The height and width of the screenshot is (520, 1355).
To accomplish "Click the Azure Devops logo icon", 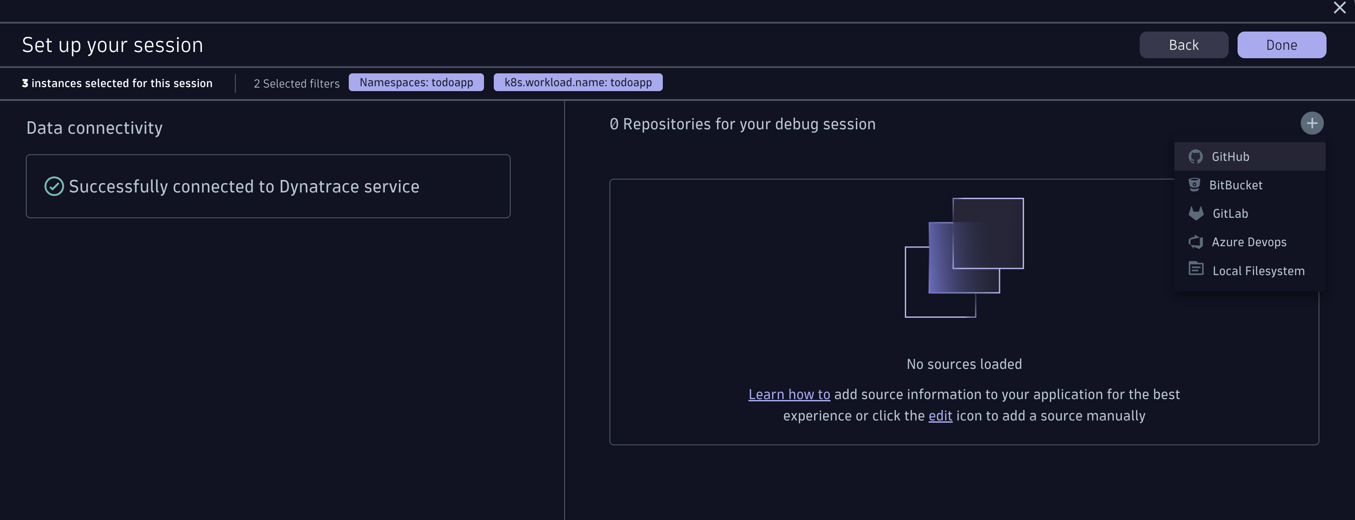I will pyautogui.click(x=1195, y=242).
